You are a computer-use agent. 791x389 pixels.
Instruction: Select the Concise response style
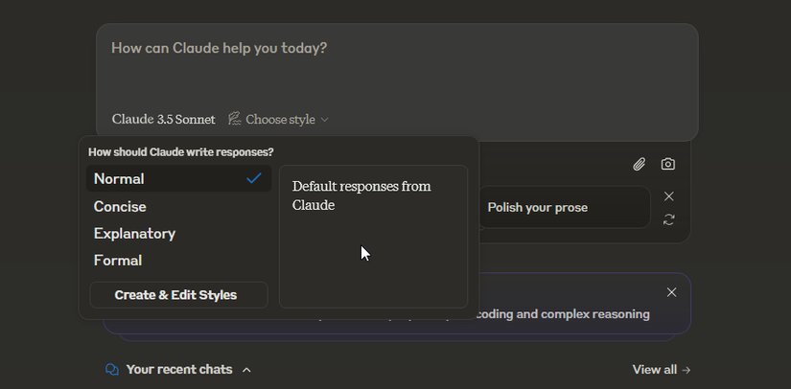178,207
